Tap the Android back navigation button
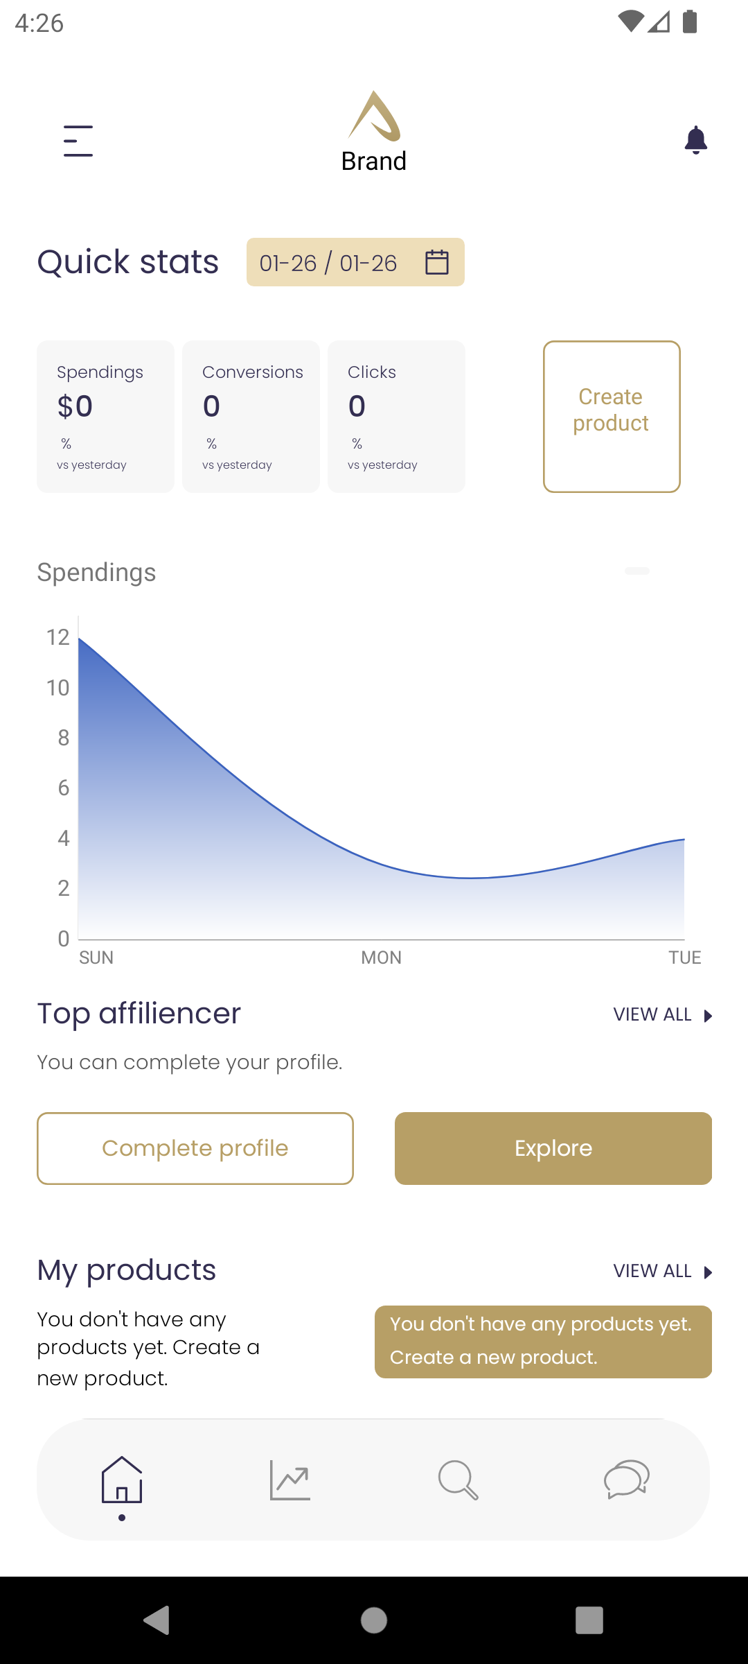 (x=157, y=1620)
